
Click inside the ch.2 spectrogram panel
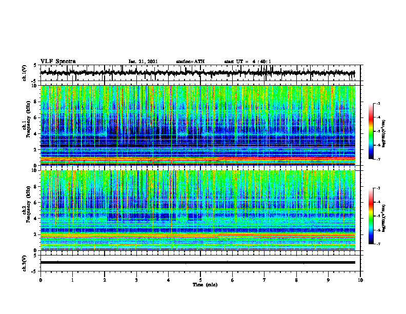pyautogui.click(x=198, y=210)
